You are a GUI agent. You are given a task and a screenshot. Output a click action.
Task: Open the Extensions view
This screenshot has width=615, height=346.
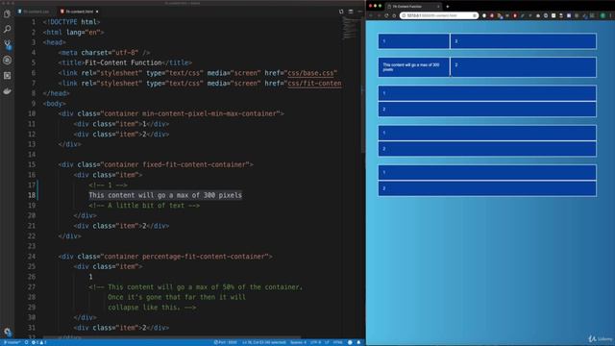(7, 75)
